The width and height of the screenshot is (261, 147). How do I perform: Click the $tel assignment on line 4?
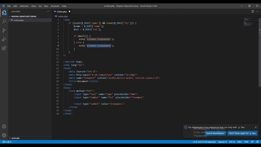click(87, 29)
